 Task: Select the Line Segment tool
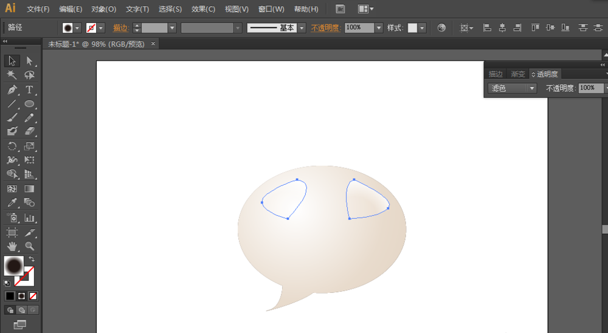[12, 103]
